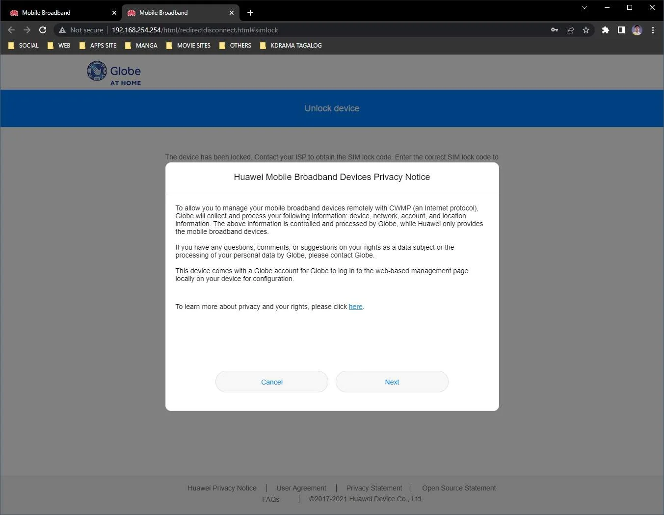Open the Extensions puzzle icon
Viewport: 664px width, 515px height.
point(606,30)
